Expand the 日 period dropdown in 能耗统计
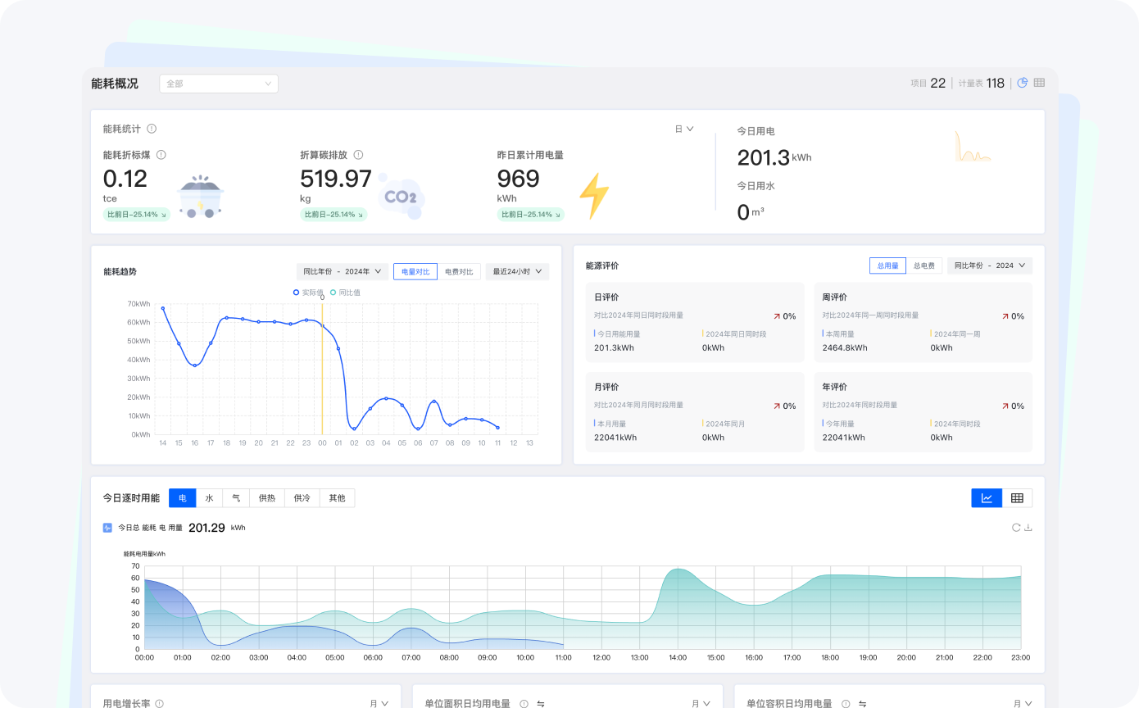The width and height of the screenshot is (1139, 708). click(x=684, y=129)
